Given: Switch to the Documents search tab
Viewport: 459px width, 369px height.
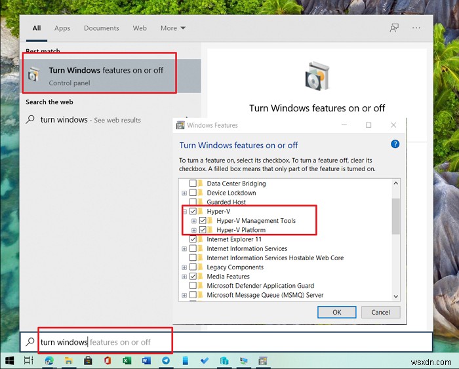Looking at the screenshot, I should (x=101, y=28).
